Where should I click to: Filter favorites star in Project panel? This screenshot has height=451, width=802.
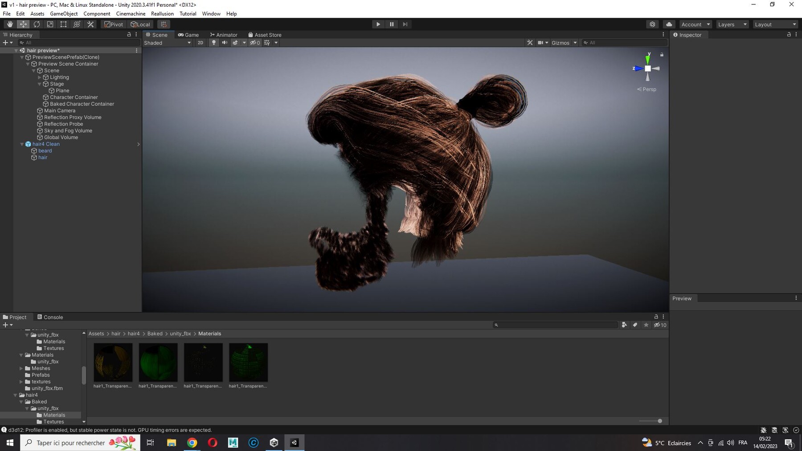pyautogui.click(x=646, y=325)
